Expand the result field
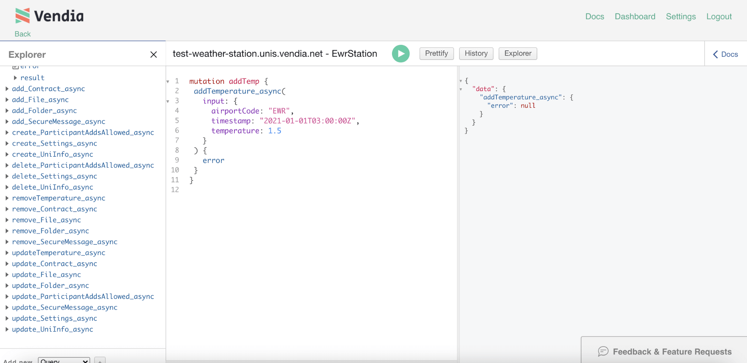This screenshot has width=747, height=363. click(x=15, y=78)
